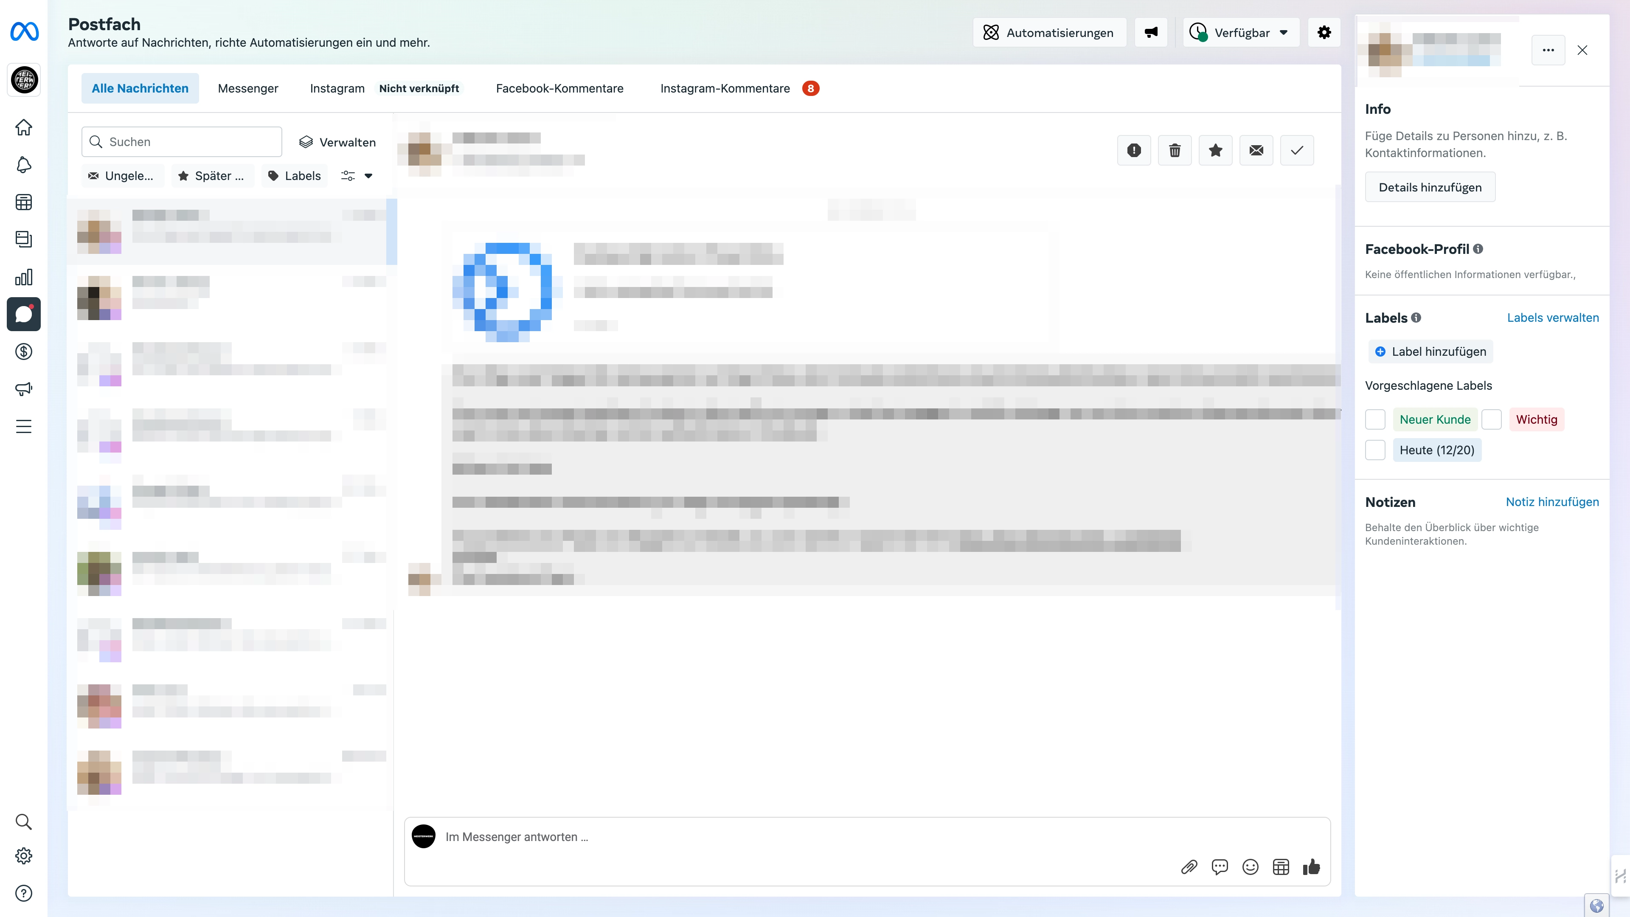
Task: Check the Heute (12/20) label checkbox
Action: coord(1375,450)
